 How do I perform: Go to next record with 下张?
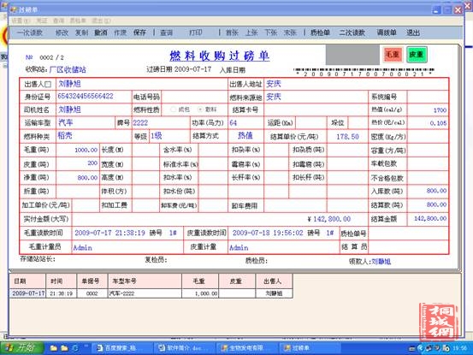[x=270, y=33]
